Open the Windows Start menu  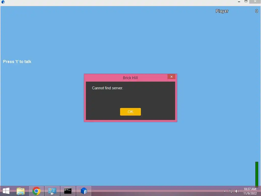(x=6, y=191)
